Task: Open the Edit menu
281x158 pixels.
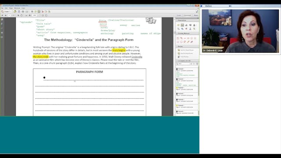Action: pyautogui.click(x=6, y=8)
